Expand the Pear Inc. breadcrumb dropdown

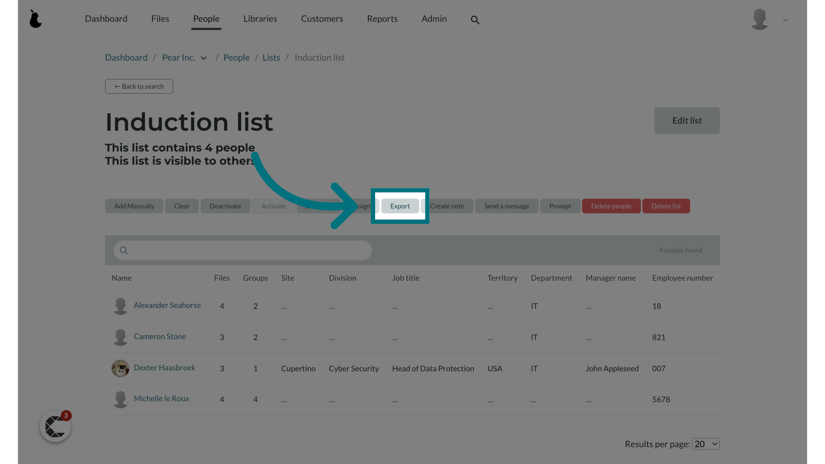(204, 58)
